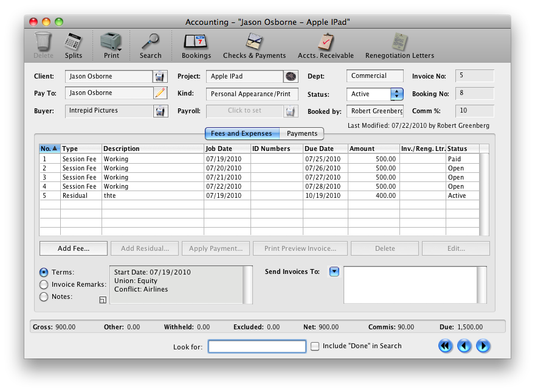Click the Comm % field showing 10
Viewport: 535px width, 392px height.
(x=475, y=111)
